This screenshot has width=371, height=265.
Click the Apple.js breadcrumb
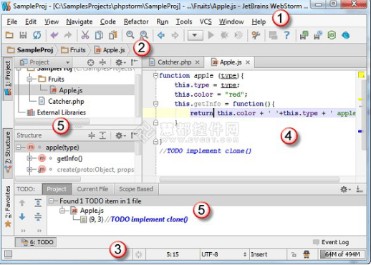(x=110, y=50)
